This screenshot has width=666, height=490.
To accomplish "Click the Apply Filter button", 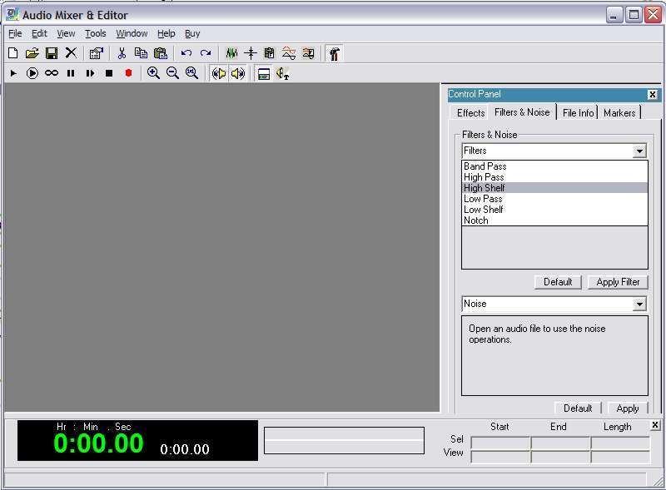I will [618, 282].
